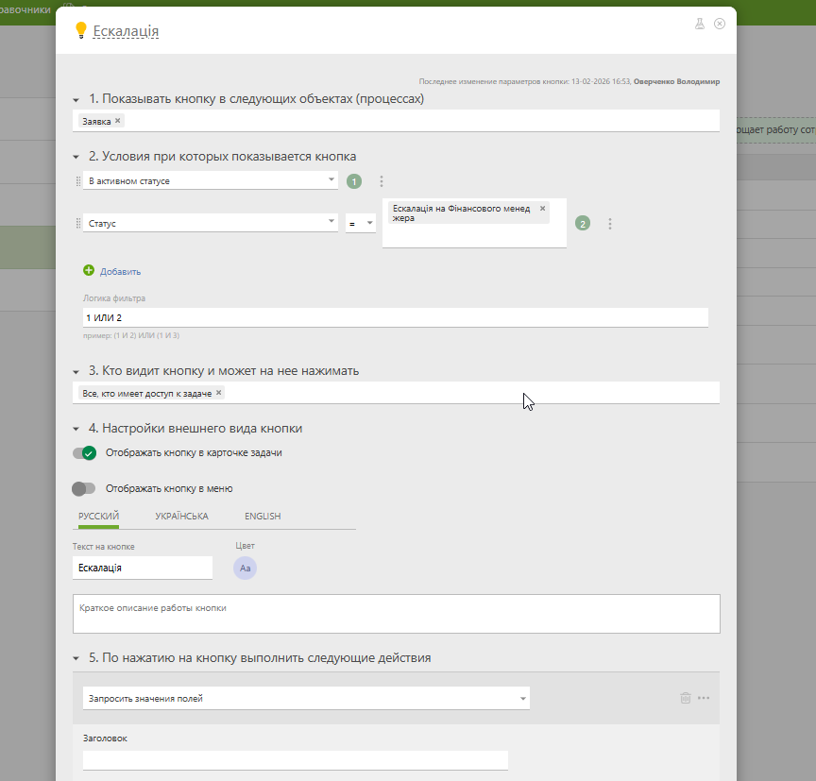Click the 'Логика фильтра' field with '1 ИЛИ 2'

pyautogui.click(x=396, y=317)
